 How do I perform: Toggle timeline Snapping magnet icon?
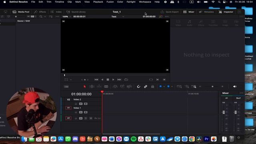pyautogui.click(x=138, y=86)
